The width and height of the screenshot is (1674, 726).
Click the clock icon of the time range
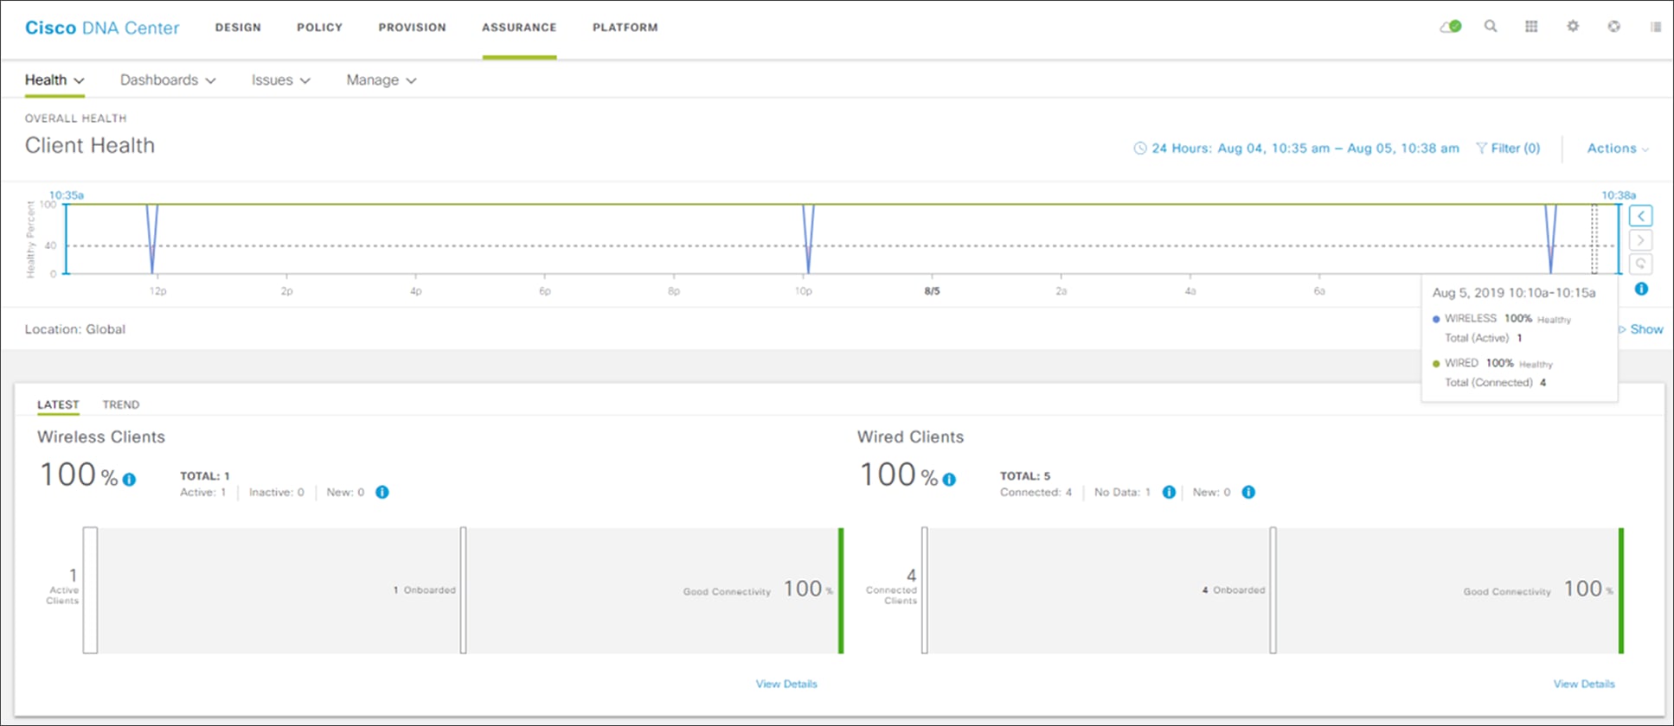pos(1140,149)
